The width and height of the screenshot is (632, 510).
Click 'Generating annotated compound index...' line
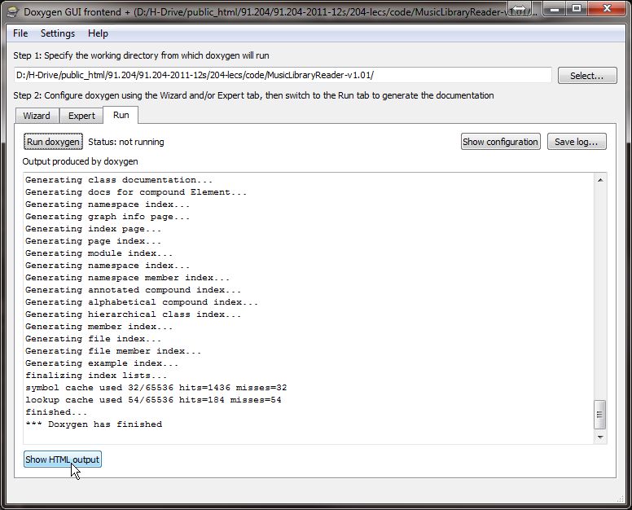point(133,290)
